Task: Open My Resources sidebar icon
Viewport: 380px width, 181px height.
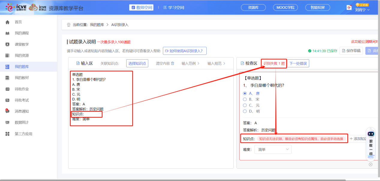Action: [7, 56]
